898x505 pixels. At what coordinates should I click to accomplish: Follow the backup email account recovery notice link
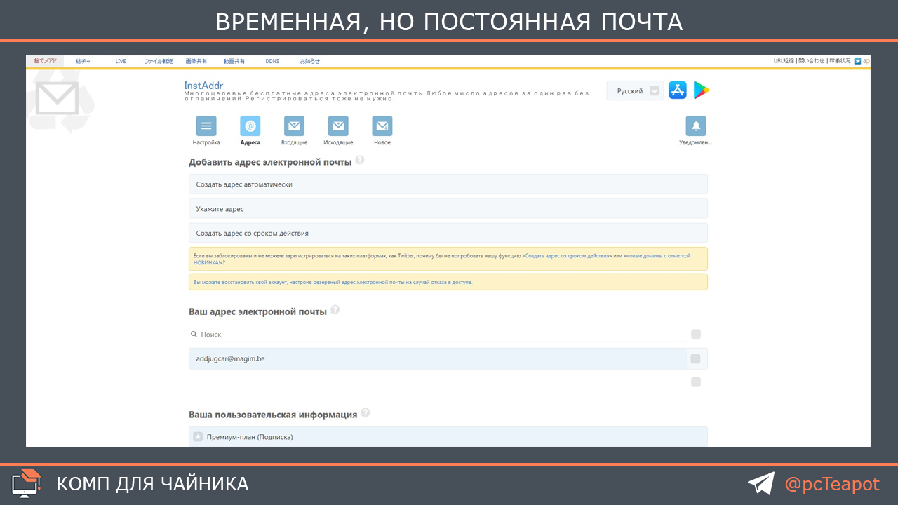click(x=333, y=282)
